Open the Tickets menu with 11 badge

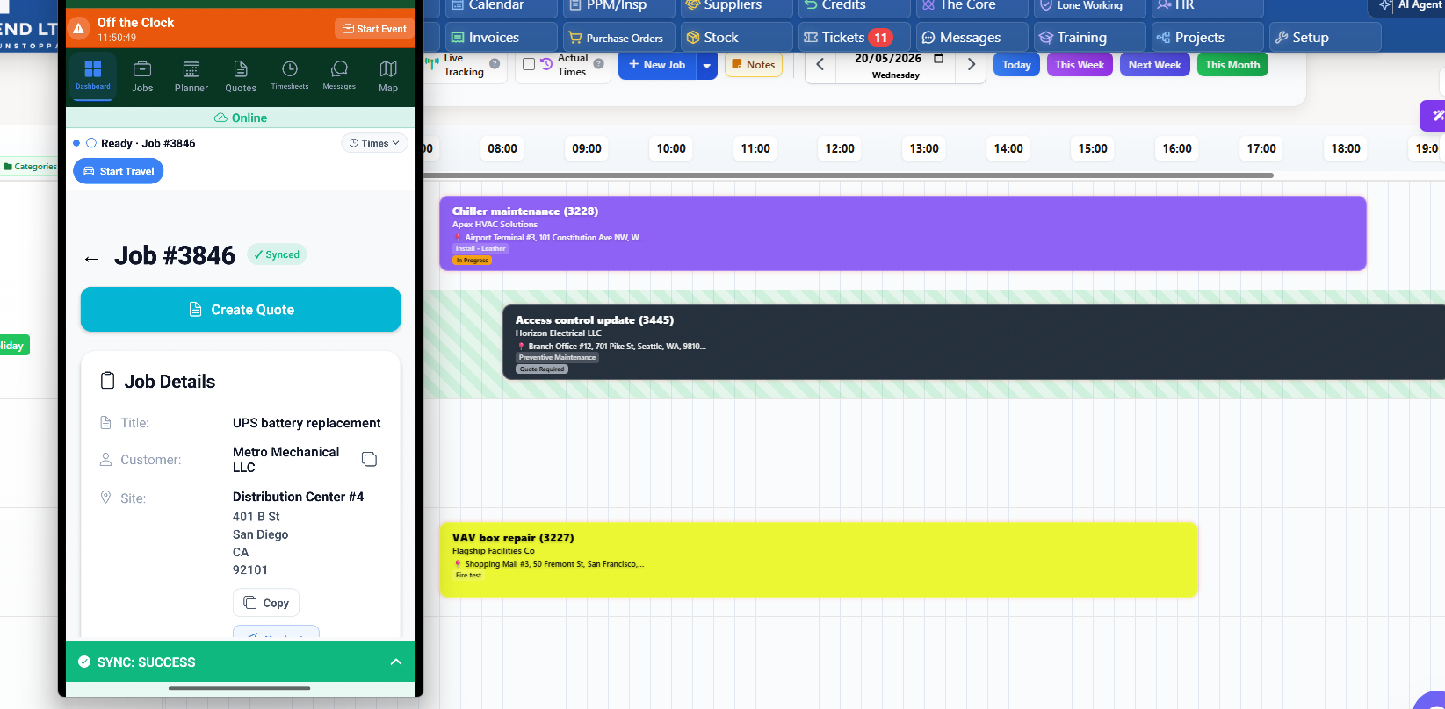[x=854, y=38]
